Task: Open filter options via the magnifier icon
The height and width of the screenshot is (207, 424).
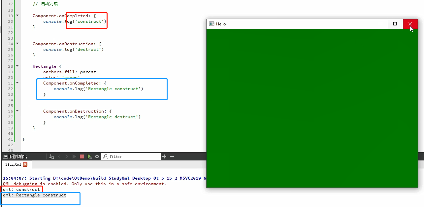Action: [x=106, y=156]
